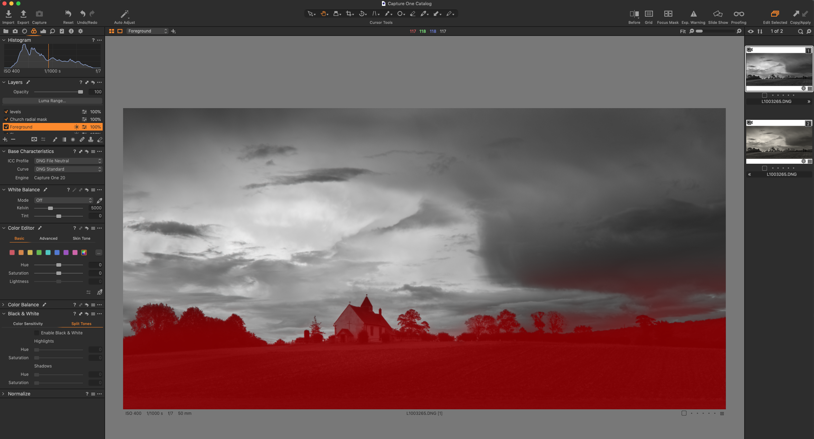Expand the Normalize panel
Image resolution: width=814 pixels, height=439 pixels.
coord(3,394)
